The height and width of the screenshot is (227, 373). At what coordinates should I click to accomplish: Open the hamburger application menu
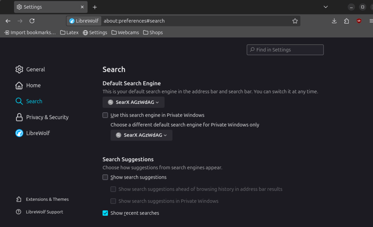[370, 21]
